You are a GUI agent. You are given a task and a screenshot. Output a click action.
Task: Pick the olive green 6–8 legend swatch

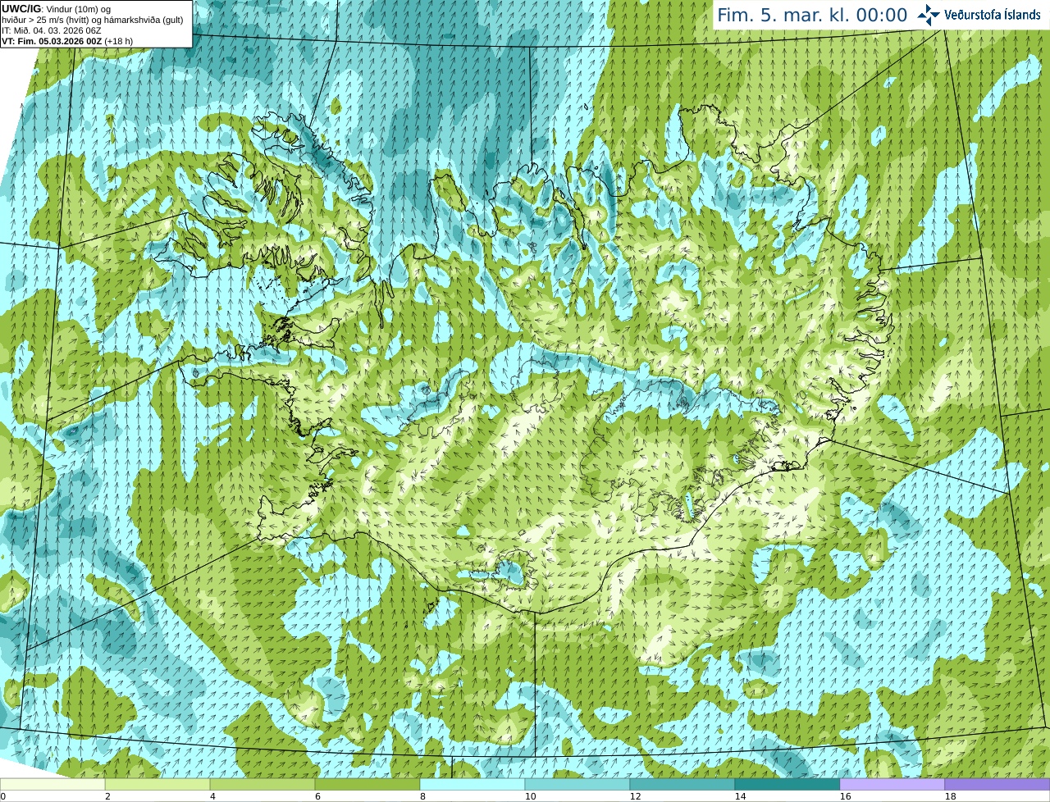(x=367, y=785)
